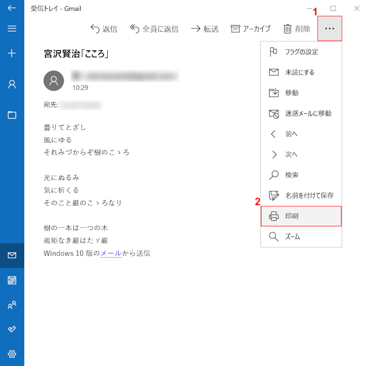
Task: Select the Mail icon in the sidebar
Action: tap(12, 255)
